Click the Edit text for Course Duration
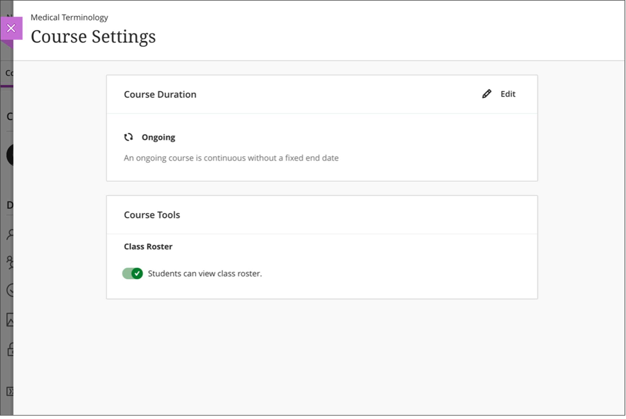Viewport: 626px width, 419px height. coord(508,94)
